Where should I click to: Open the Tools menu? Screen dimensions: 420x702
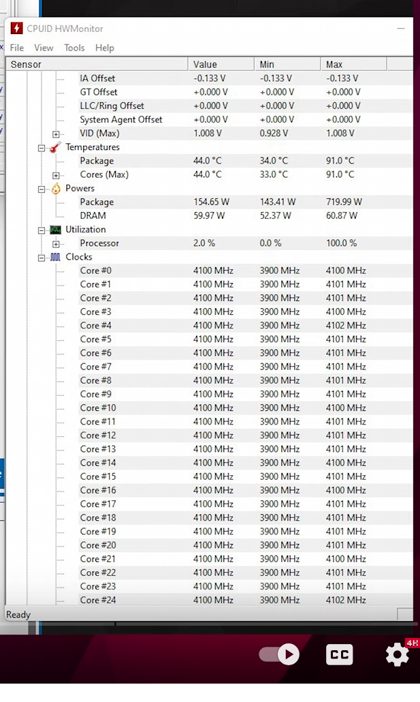click(x=74, y=48)
